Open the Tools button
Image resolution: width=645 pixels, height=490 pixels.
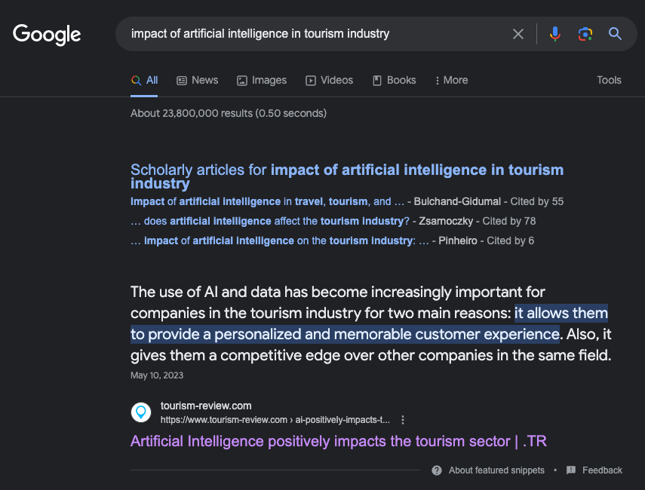[x=609, y=80]
